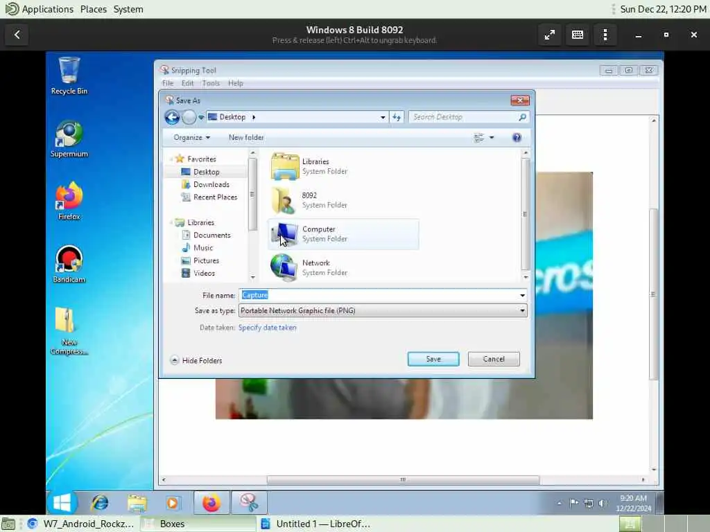Open File Explorer from the Windows taskbar
This screenshot has height=532, width=710.
click(x=137, y=503)
